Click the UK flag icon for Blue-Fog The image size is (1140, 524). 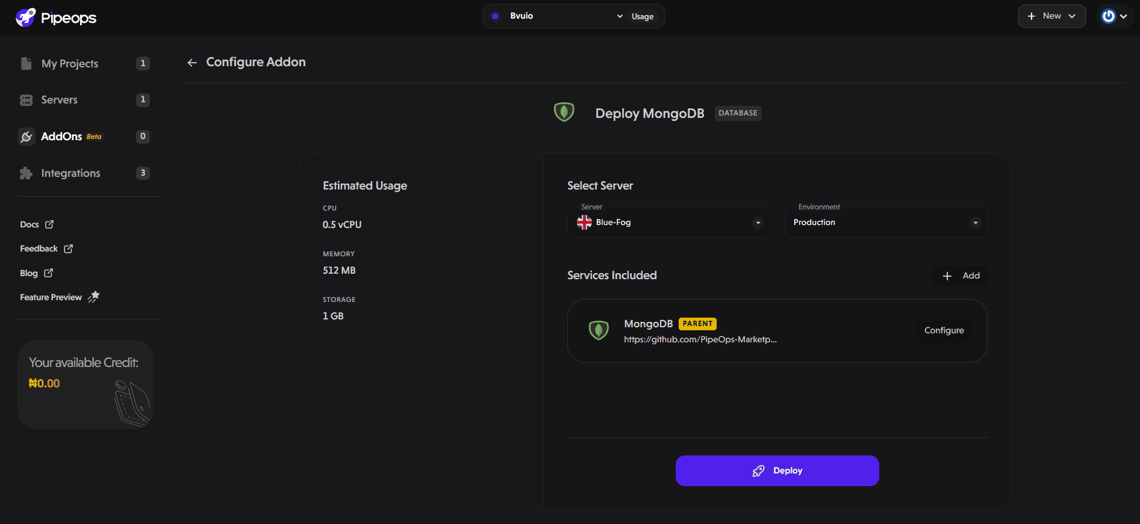(584, 222)
